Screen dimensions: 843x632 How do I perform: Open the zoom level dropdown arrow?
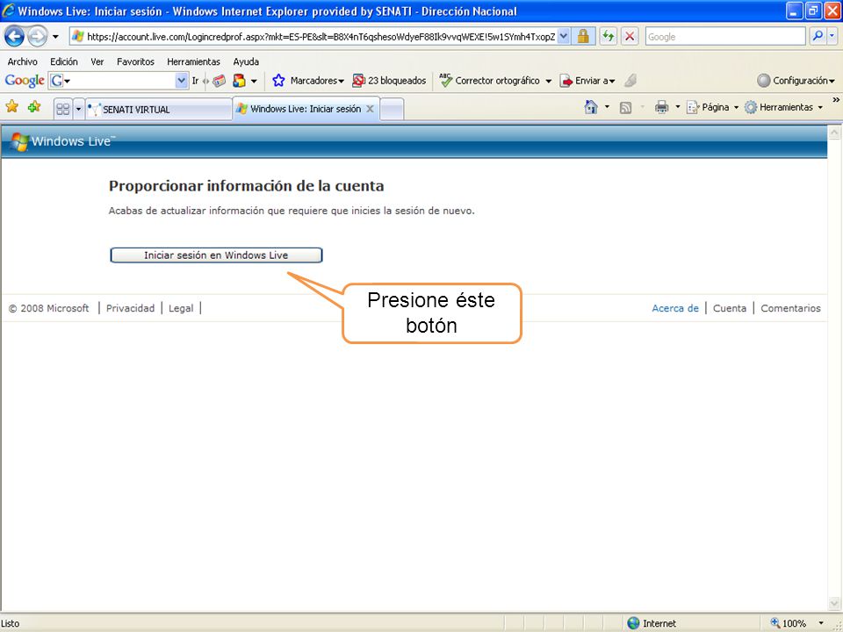pos(821,623)
